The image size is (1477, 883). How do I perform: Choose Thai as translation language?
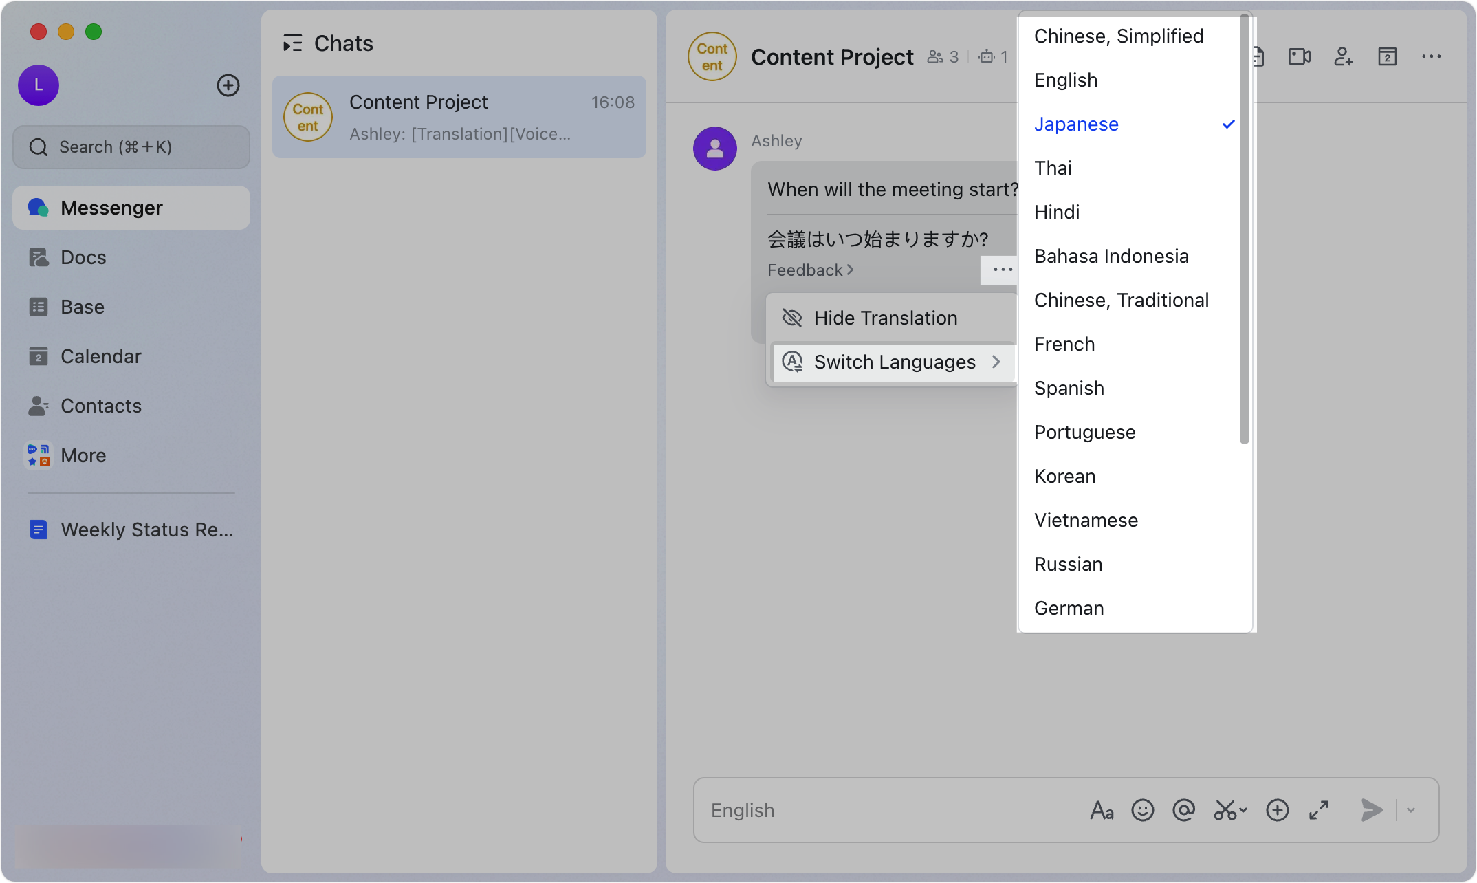coord(1135,168)
